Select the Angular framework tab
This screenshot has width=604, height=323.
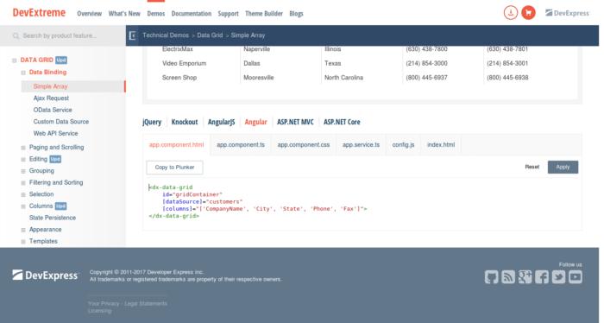point(255,122)
